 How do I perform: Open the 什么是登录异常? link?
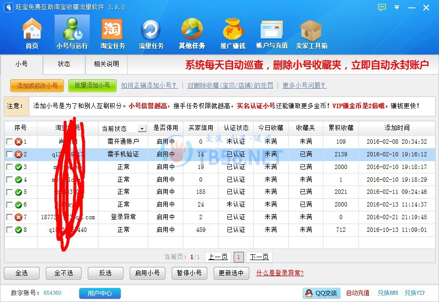click(280, 273)
